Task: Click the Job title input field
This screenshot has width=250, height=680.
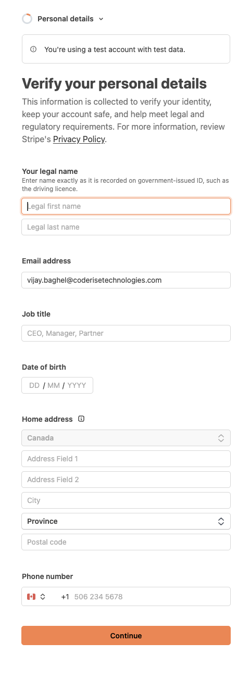Action: coord(126,333)
